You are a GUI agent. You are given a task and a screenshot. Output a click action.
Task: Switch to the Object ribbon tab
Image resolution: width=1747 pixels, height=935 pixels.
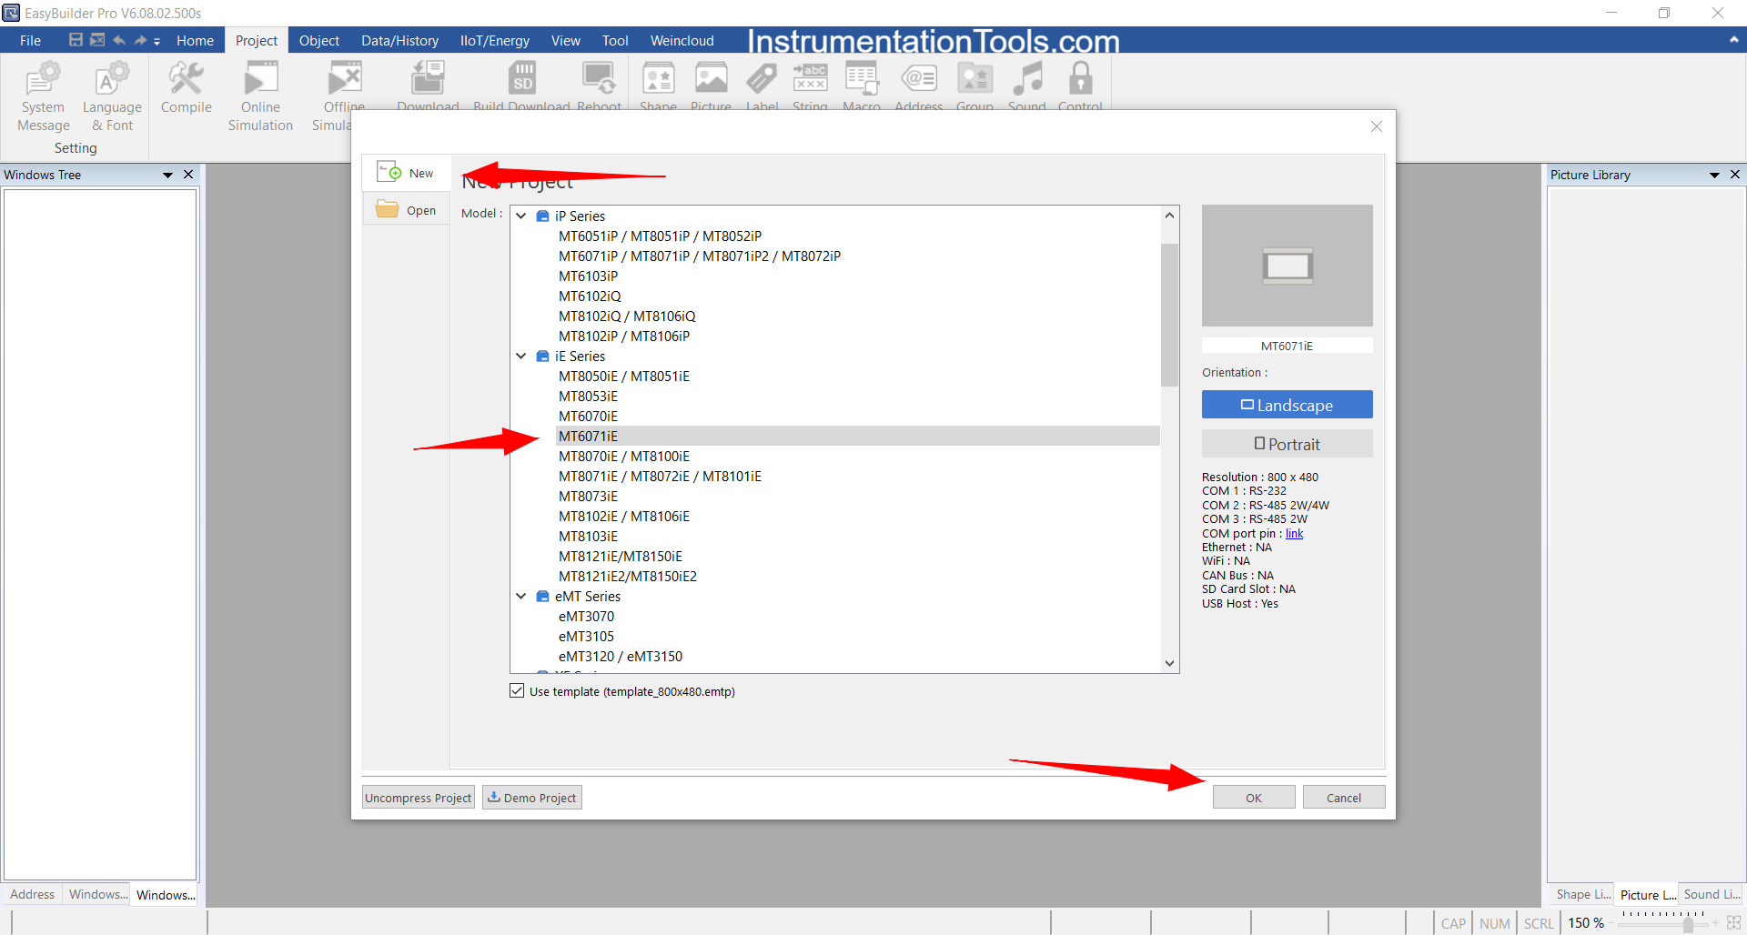pos(318,40)
